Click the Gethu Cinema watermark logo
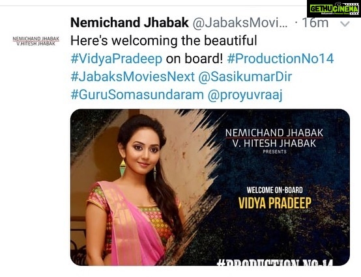The width and height of the screenshot is (361, 277). (334, 8)
